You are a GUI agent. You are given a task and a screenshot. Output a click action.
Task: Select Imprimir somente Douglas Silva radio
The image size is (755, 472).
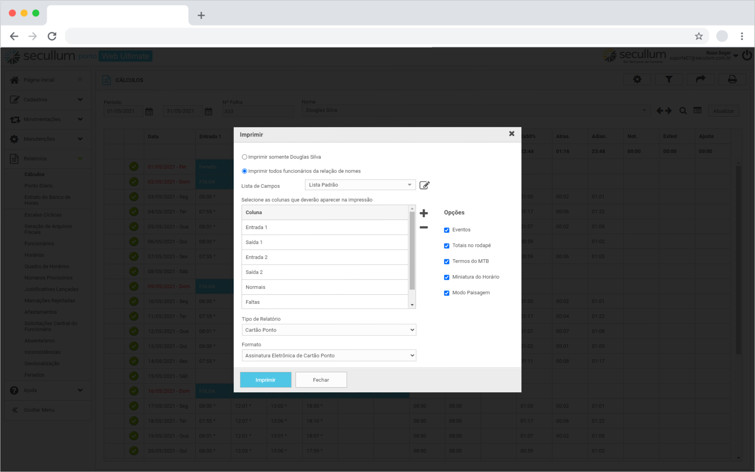point(244,157)
